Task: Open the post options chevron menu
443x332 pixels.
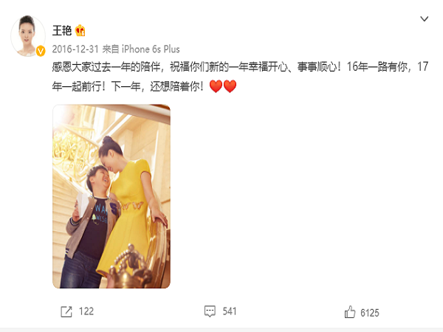Action: 424,19
